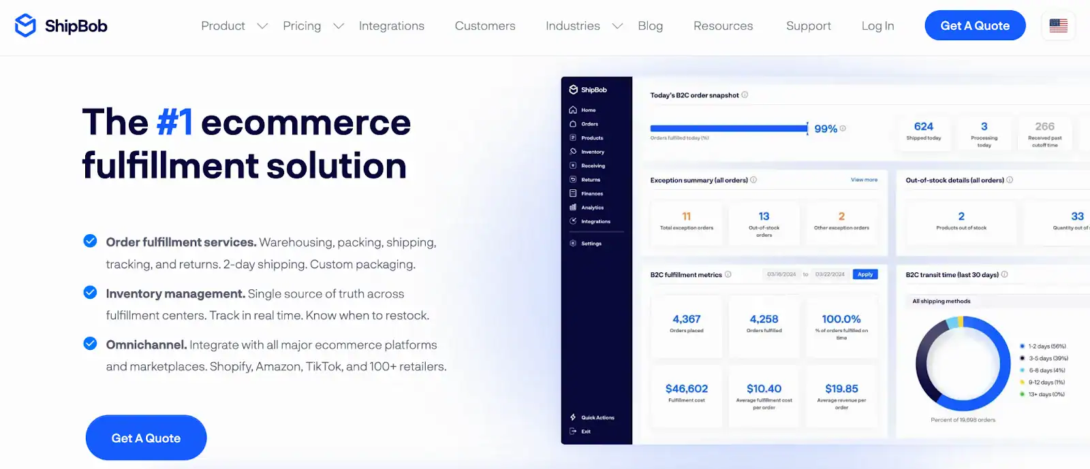Click the $46,602 Fulfillment cost card
The width and height of the screenshot is (1090, 469).
point(687,396)
